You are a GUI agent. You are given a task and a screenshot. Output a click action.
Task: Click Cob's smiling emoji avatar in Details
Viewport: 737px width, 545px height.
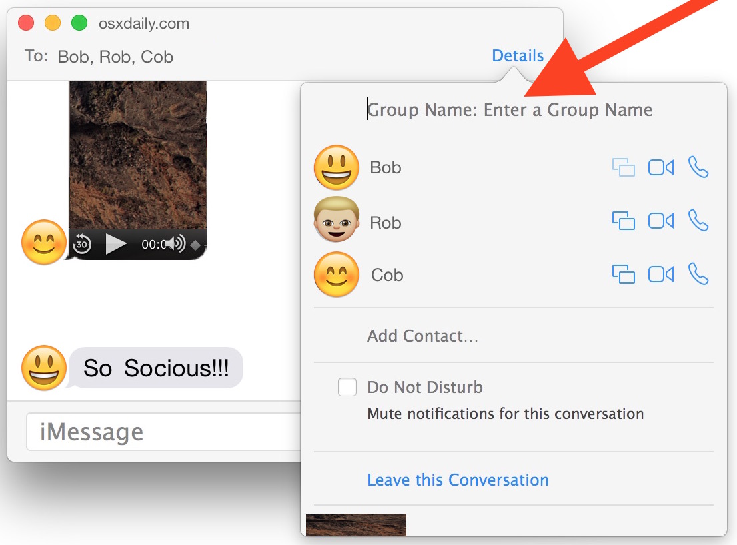coord(336,274)
